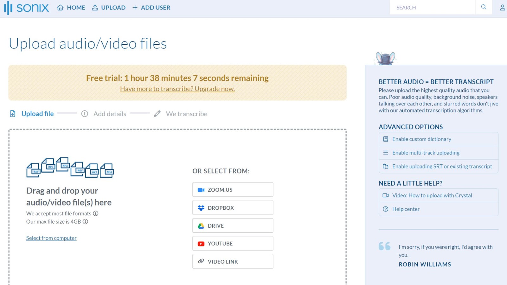Click the Add details info icon
507x285 pixels.
tap(85, 114)
